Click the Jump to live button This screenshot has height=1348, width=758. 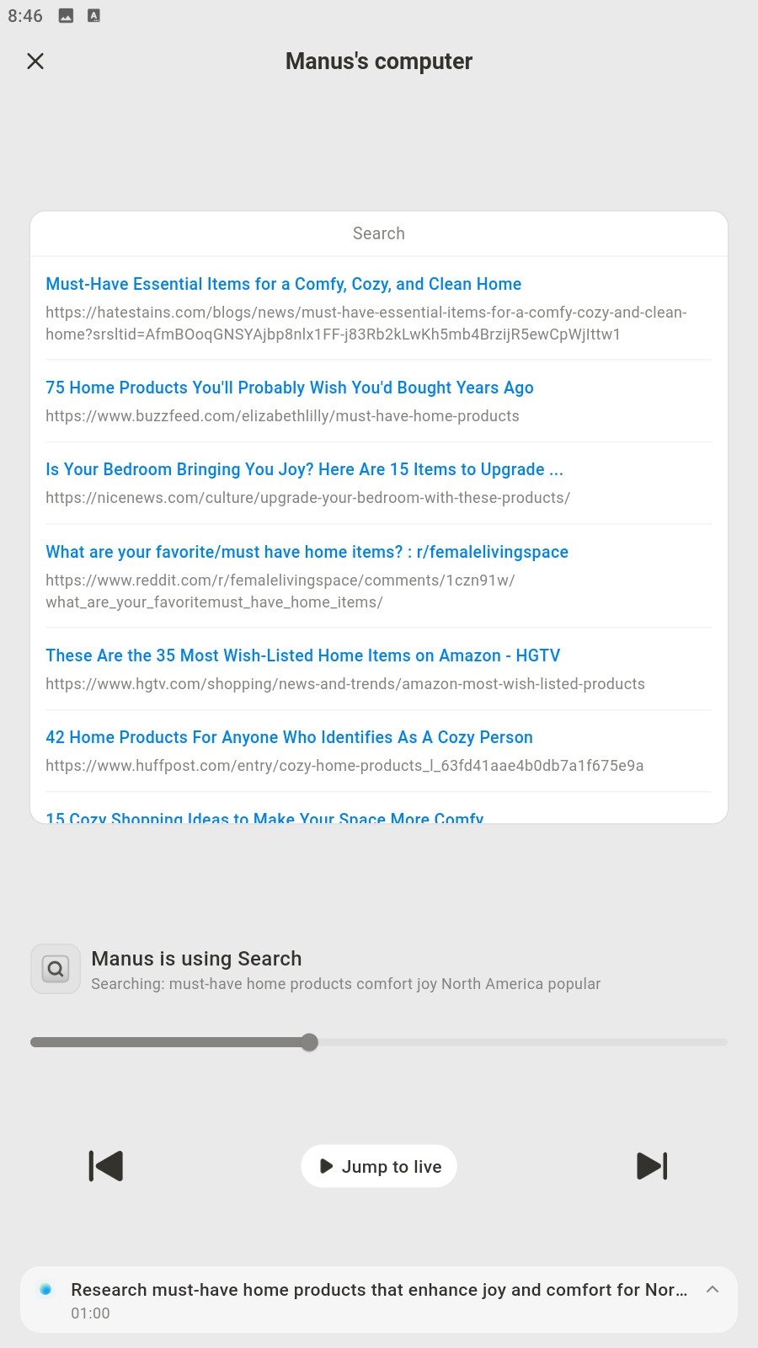[379, 1166]
